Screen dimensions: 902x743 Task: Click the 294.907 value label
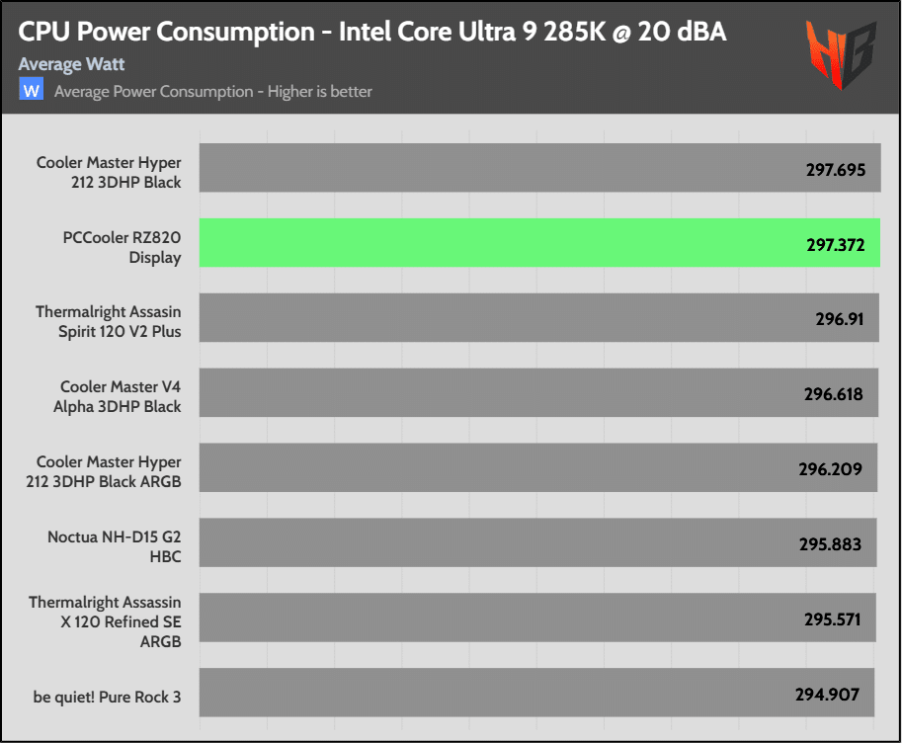click(828, 695)
